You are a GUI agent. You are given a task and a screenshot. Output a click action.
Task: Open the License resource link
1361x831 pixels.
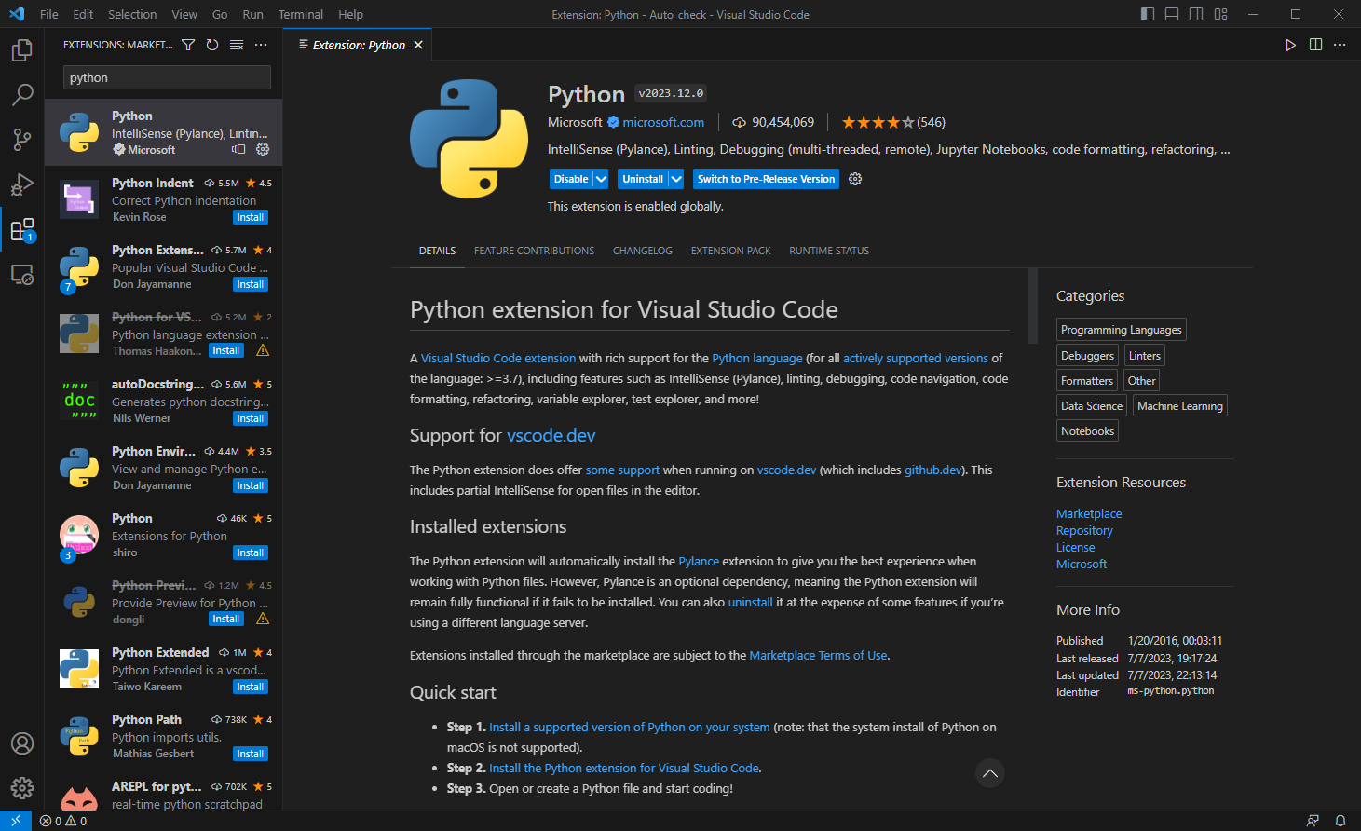tap(1076, 547)
